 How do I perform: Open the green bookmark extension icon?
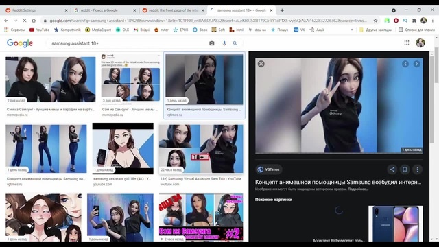tap(387, 21)
